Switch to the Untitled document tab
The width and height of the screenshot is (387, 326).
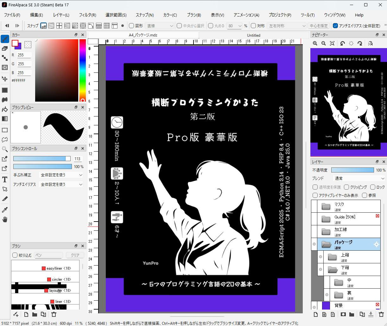pos(253,35)
